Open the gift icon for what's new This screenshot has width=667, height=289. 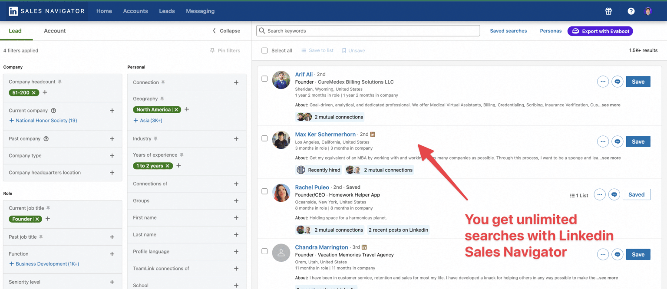[608, 11]
